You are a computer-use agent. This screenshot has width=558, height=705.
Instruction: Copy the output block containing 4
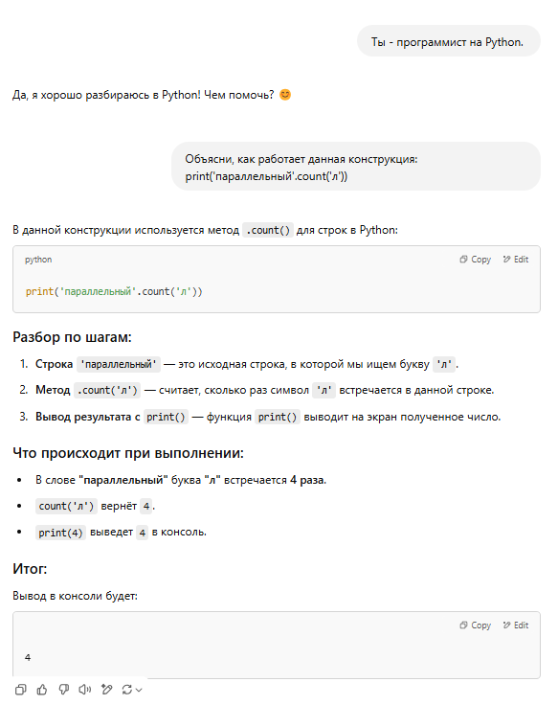(x=475, y=625)
